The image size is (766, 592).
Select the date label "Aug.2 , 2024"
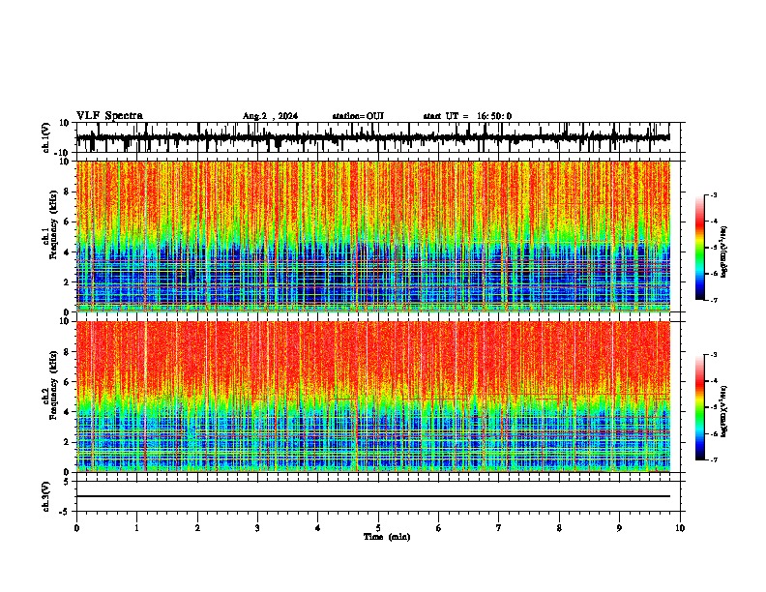point(270,116)
